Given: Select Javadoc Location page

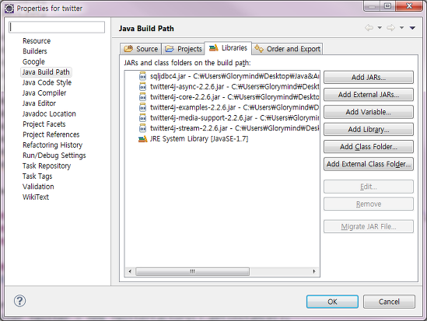Looking at the screenshot, I should click(x=49, y=113).
